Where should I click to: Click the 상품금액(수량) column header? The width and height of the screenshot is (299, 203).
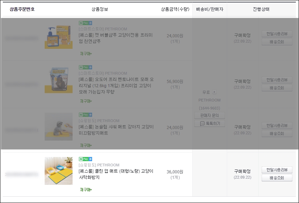pyautogui.click(x=175, y=9)
